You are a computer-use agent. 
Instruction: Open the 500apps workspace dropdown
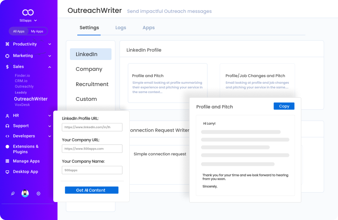click(28, 21)
